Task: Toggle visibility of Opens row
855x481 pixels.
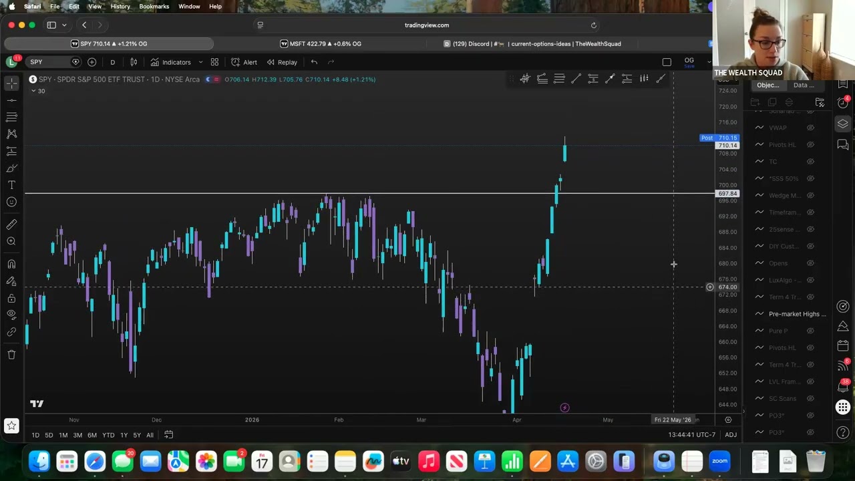Action: pos(810,263)
